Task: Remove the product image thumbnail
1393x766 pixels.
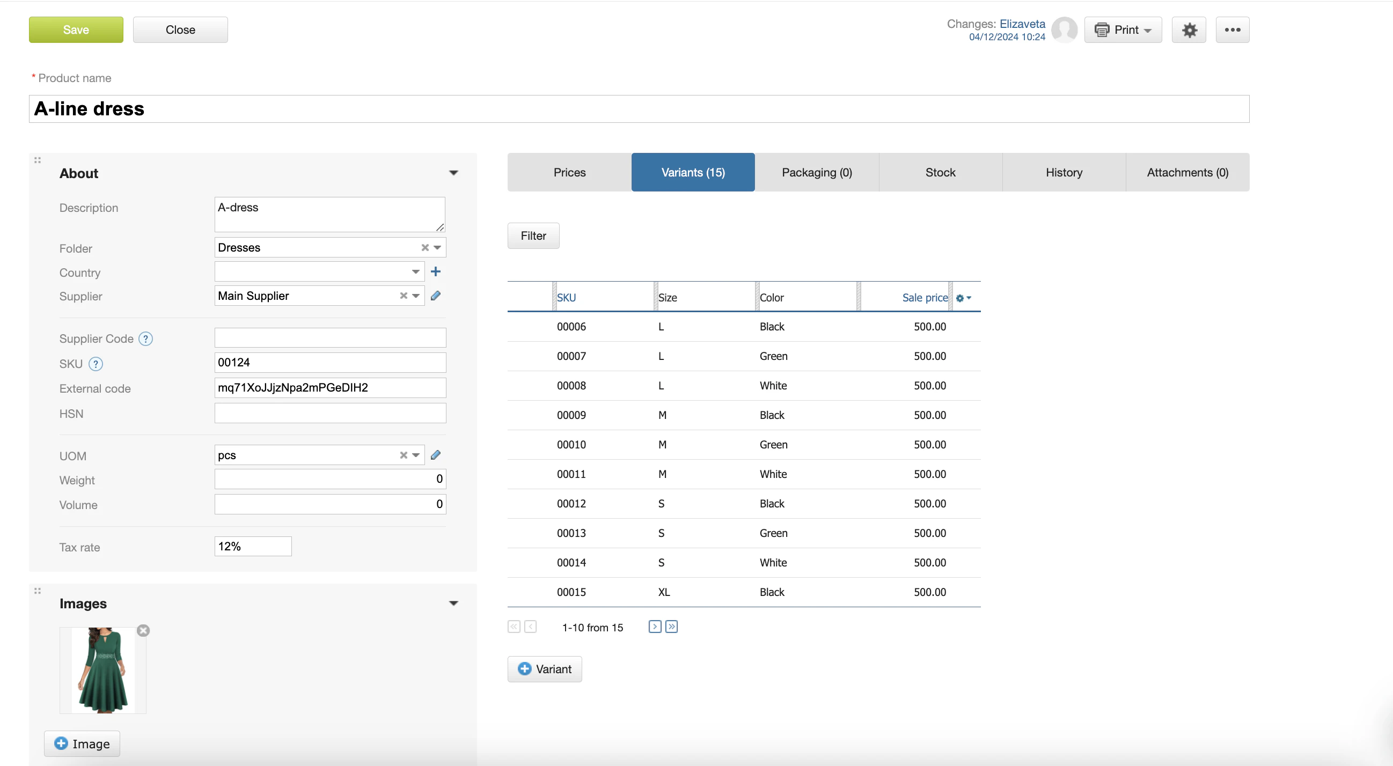Action: click(143, 630)
